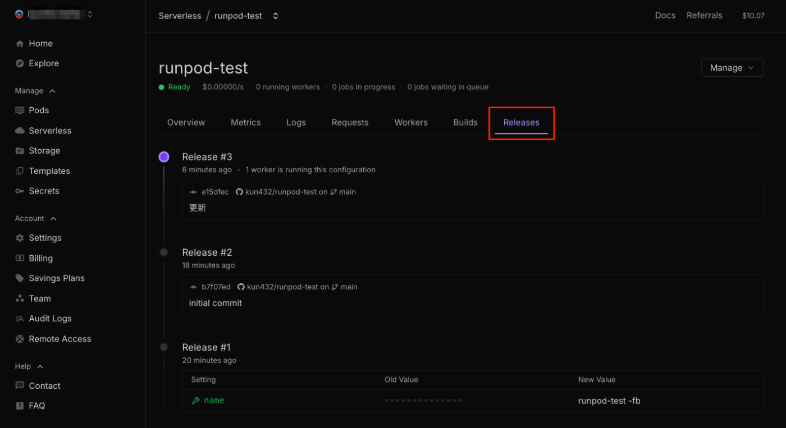This screenshot has height=428, width=786.
Task: Click the Storage folder icon
Action: pos(20,151)
